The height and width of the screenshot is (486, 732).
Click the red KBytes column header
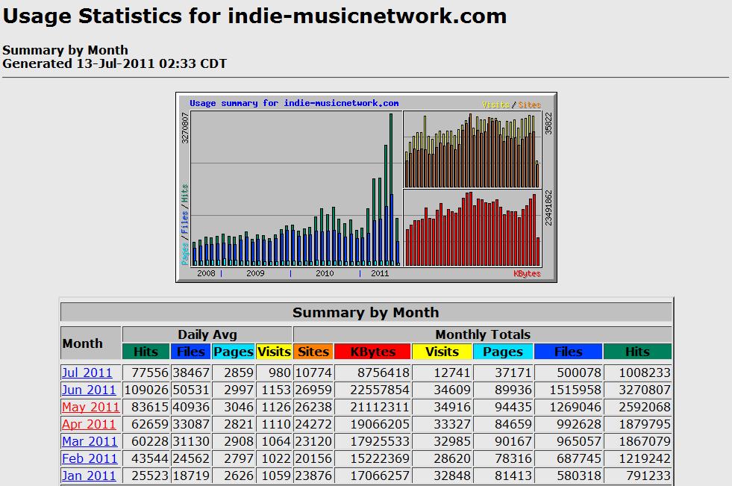(373, 352)
